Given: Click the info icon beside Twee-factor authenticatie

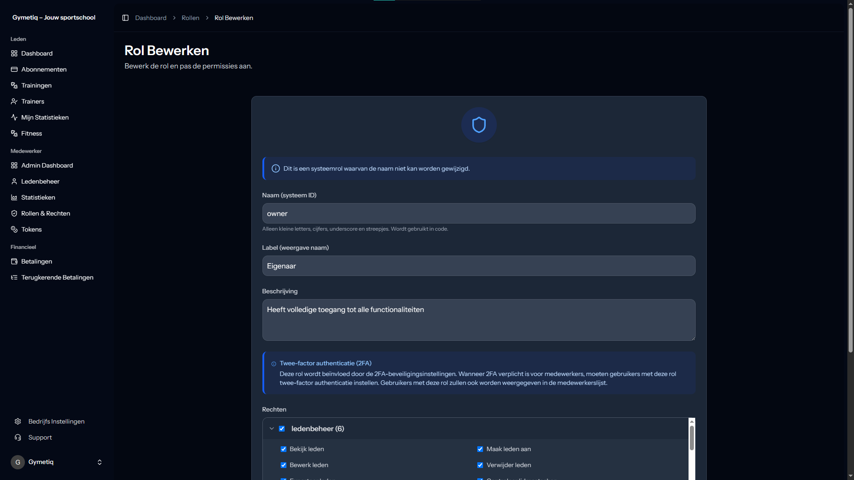Looking at the screenshot, I should click(274, 364).
